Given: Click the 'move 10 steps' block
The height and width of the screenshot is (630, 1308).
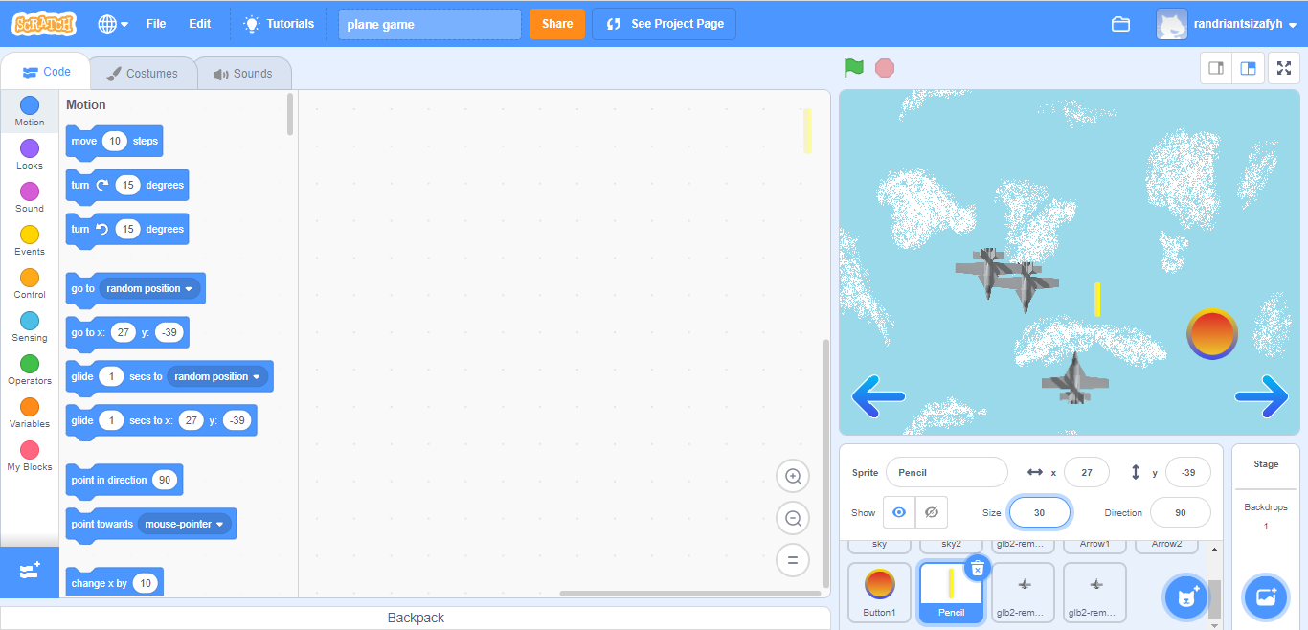Looking at the screenshot, I should 114,142.
